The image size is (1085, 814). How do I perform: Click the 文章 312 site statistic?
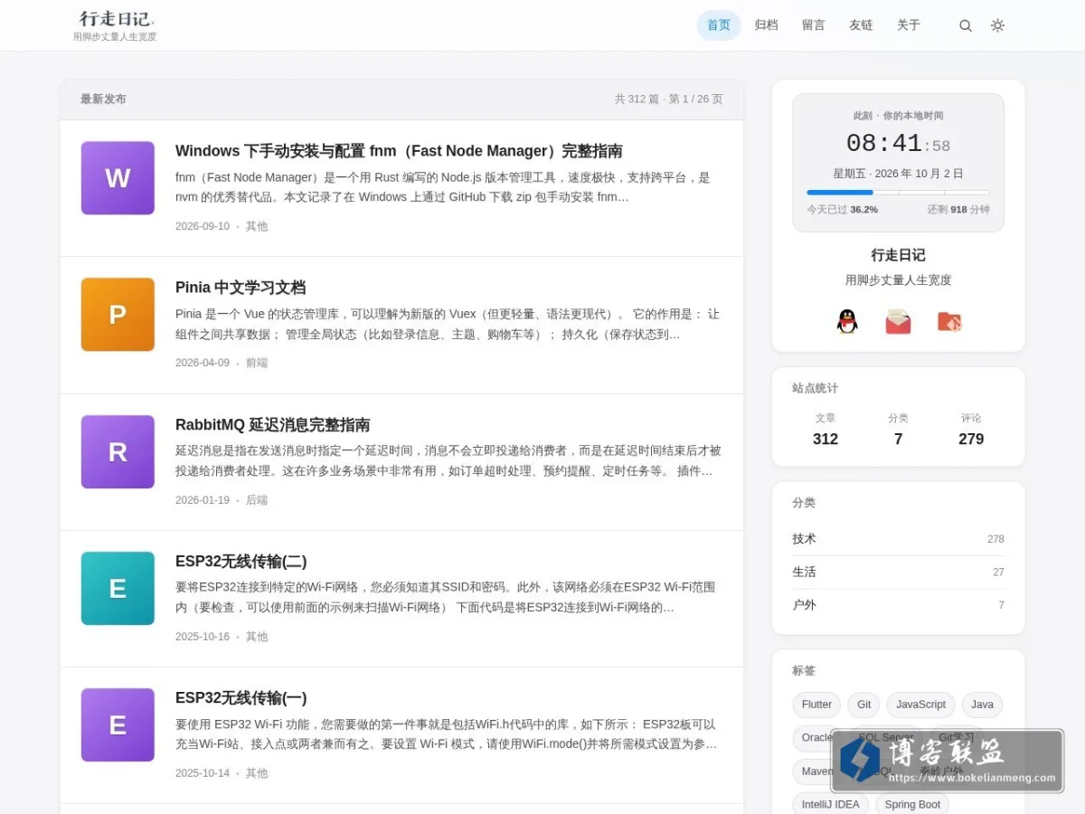826,430
